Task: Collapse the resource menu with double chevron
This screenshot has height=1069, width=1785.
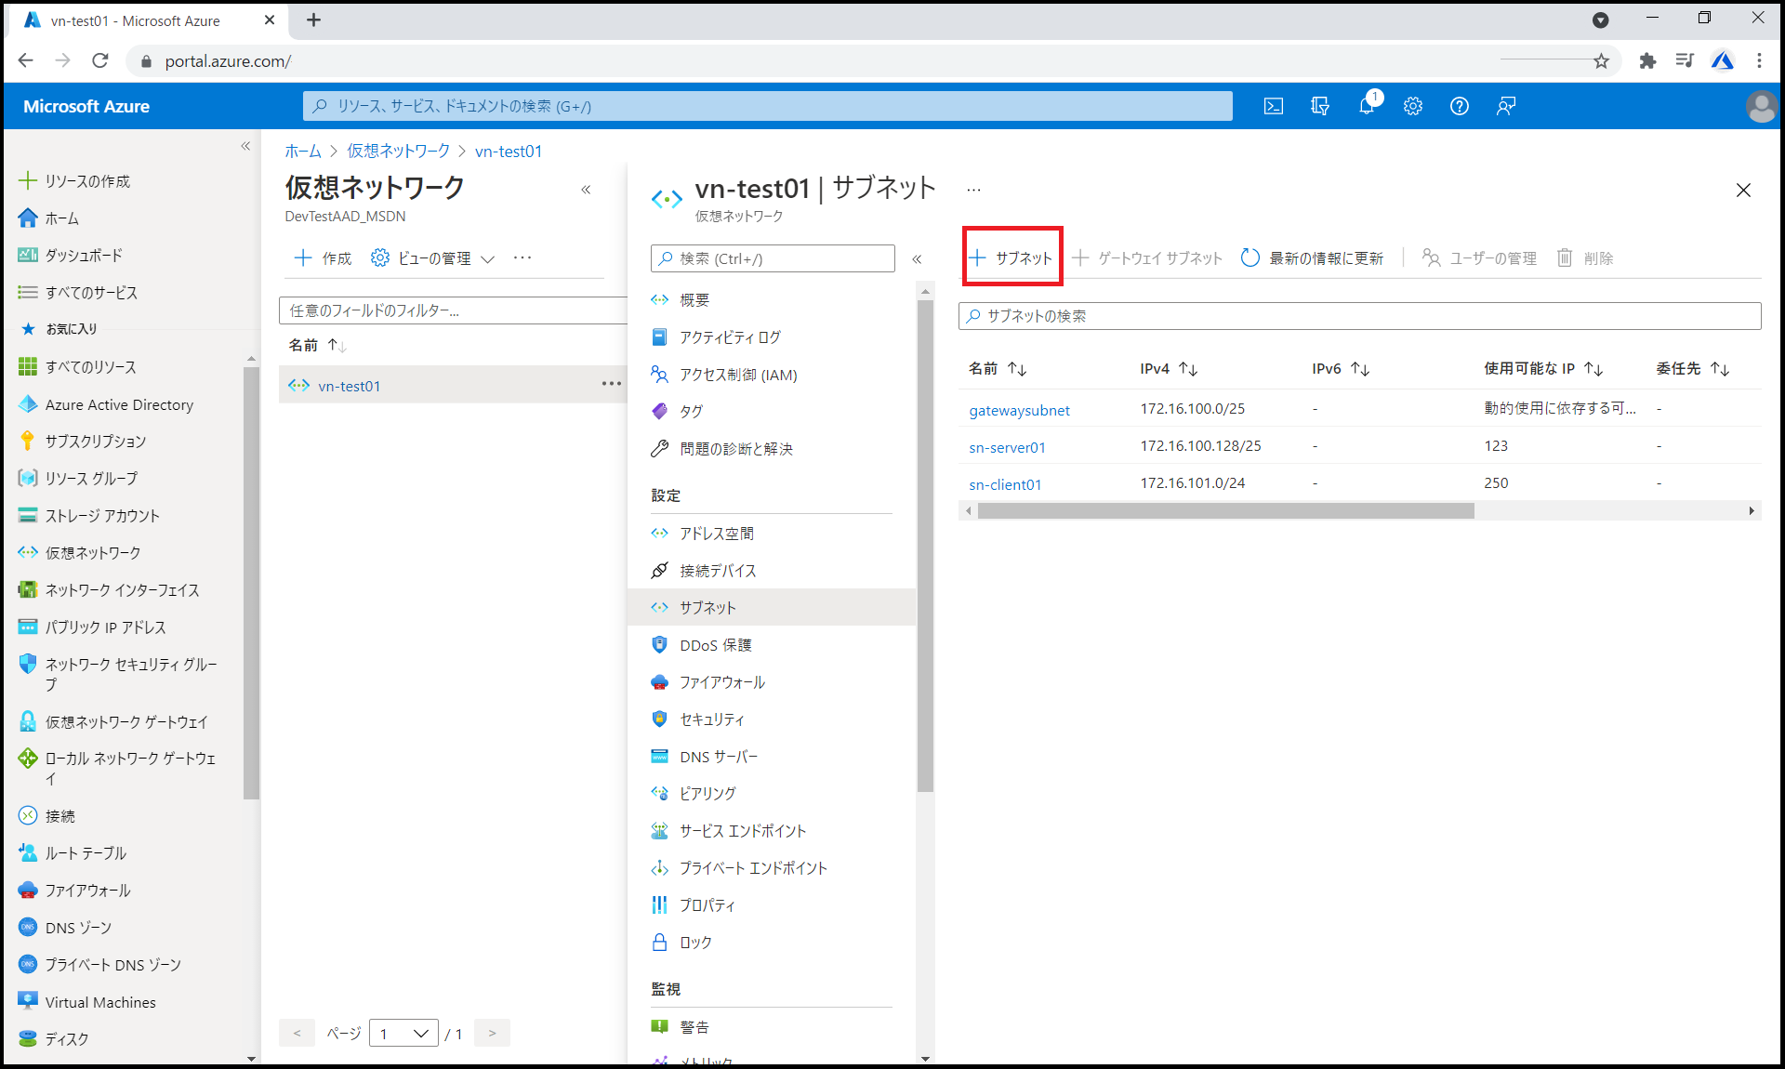Action: point(917,259)
